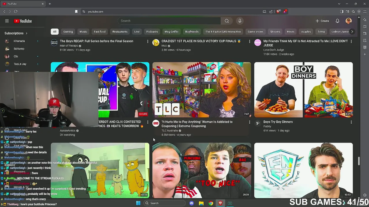Image resolution: width=369 pixels, height=207 pixels.
Task: Open options for CRAZIEST 1ST PLACE video
Action: 249,41
